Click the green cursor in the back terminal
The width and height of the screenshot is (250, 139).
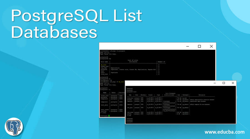pyautogui.click(x=109, y=116)
